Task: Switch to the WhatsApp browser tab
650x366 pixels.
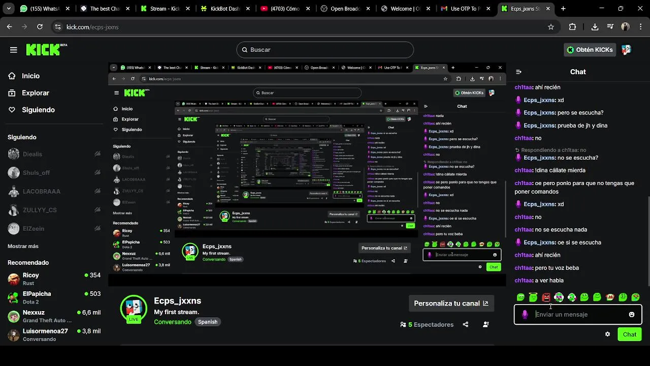Action: pyautogui.click(x=44, y=9)
